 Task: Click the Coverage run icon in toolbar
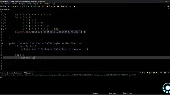(x=39, y=6)
